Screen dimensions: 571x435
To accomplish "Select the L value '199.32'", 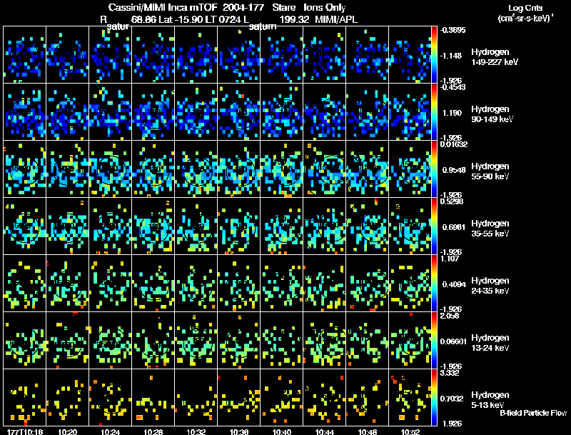I will pyautogui.click(x=294, y=19).
